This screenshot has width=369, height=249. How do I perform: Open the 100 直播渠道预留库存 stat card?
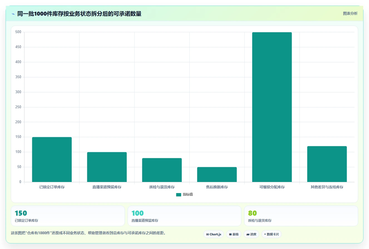(184, 216)
